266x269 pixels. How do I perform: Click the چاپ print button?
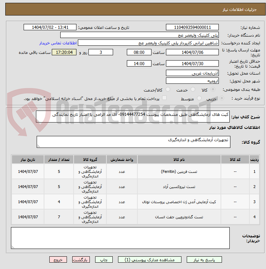[x=104, y=259]
